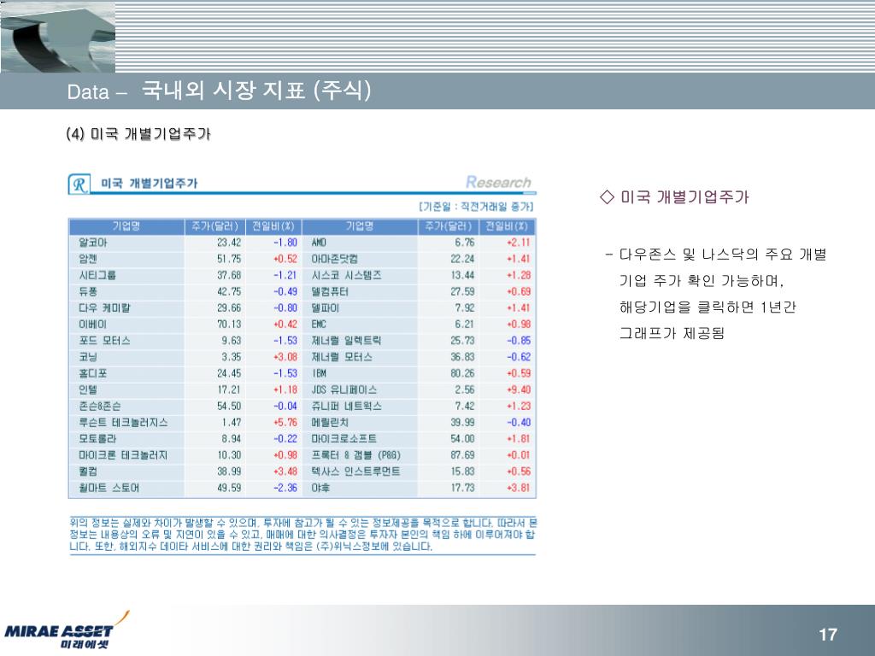This screenshot has height=656, width=875.
Task: Click 월마트 change value -2.36
Action: [285, 488]
